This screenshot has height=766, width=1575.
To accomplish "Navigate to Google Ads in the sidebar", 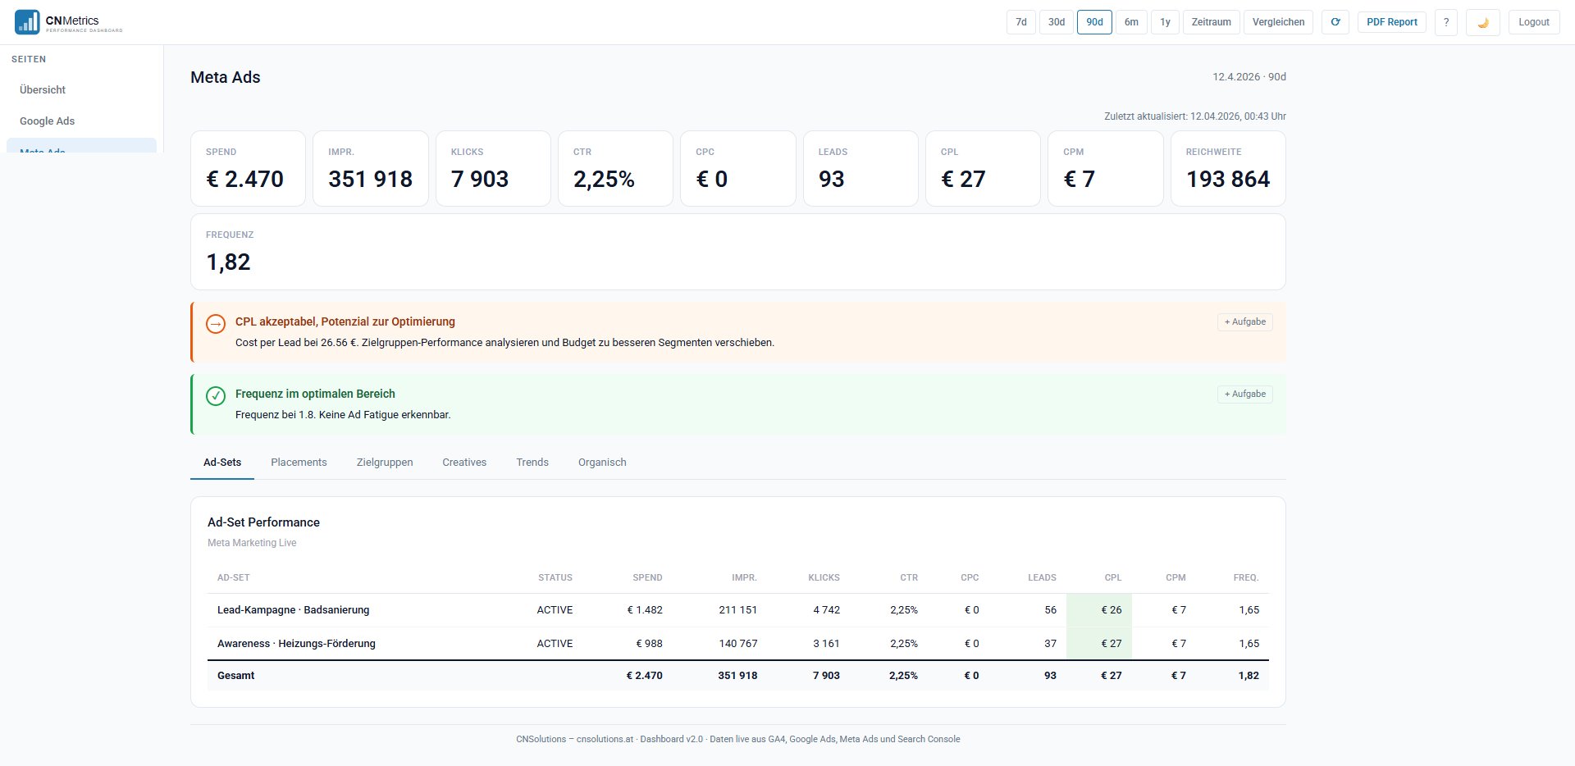I will (x=47, y=121).
